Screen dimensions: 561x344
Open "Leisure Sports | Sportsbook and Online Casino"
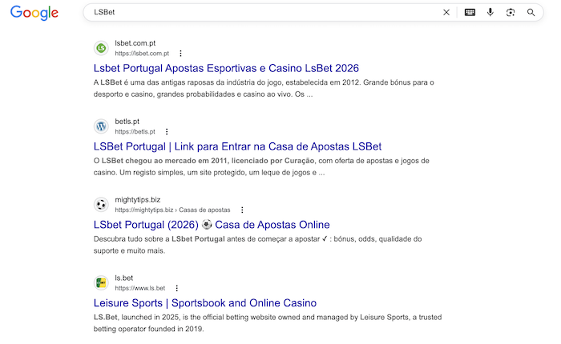click(205, 303)
